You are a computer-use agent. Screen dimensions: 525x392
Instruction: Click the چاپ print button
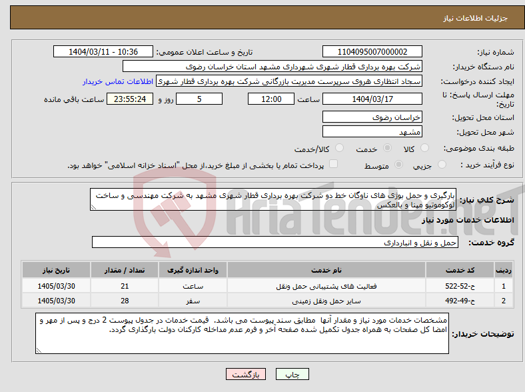point(292,374)
